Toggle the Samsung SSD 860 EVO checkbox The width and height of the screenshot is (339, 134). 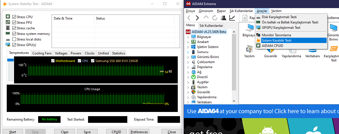pos(93,61)
